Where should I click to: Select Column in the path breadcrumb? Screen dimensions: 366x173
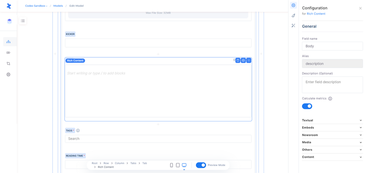coord(120,163)
